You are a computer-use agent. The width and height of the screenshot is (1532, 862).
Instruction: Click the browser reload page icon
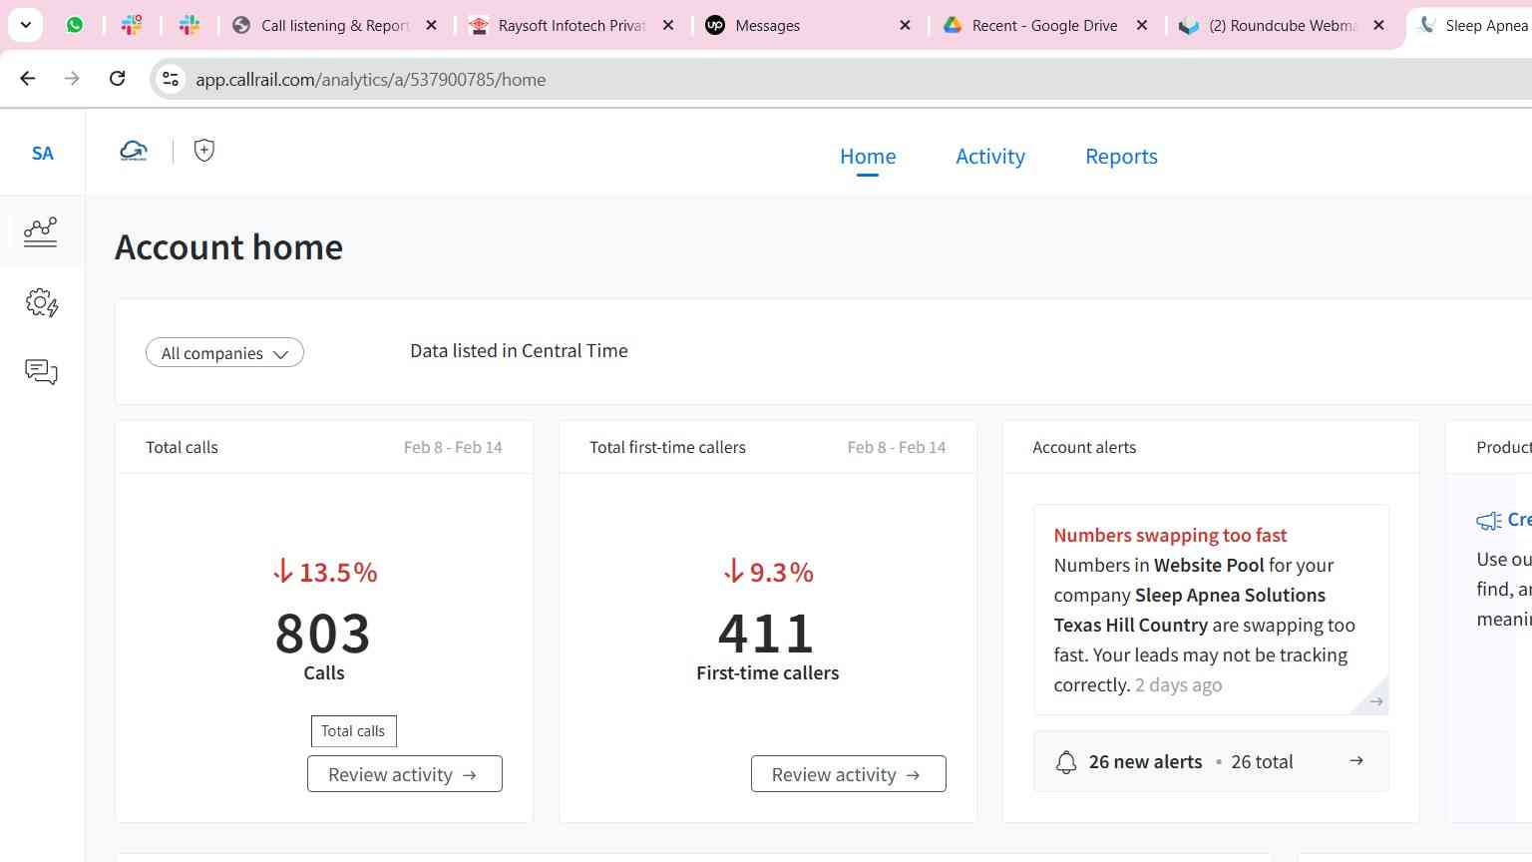coord(117,79)
